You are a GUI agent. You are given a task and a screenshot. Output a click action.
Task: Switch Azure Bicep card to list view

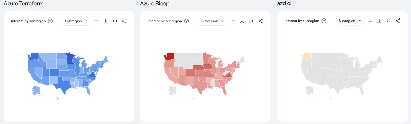point(233,21)
